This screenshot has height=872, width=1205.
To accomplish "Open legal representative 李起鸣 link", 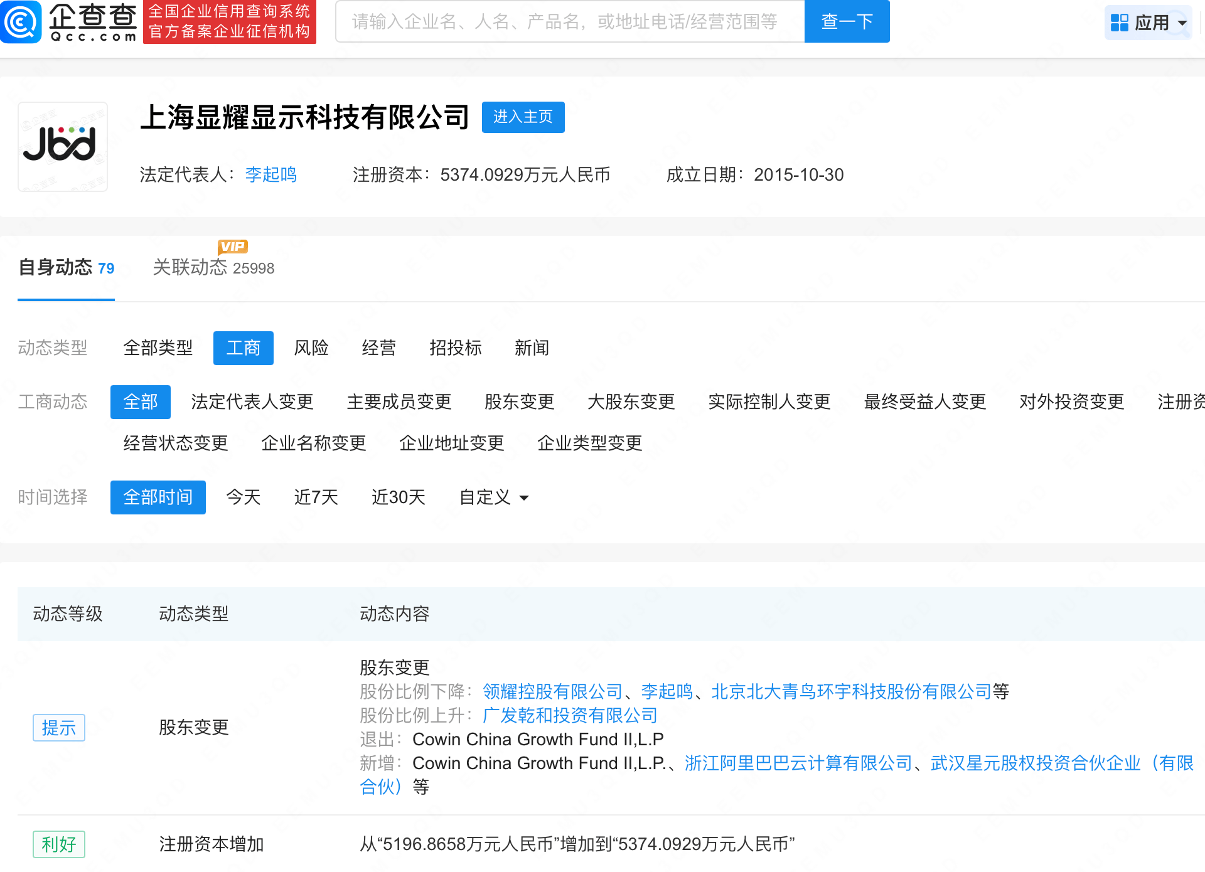I will click(x=270, y=174).
